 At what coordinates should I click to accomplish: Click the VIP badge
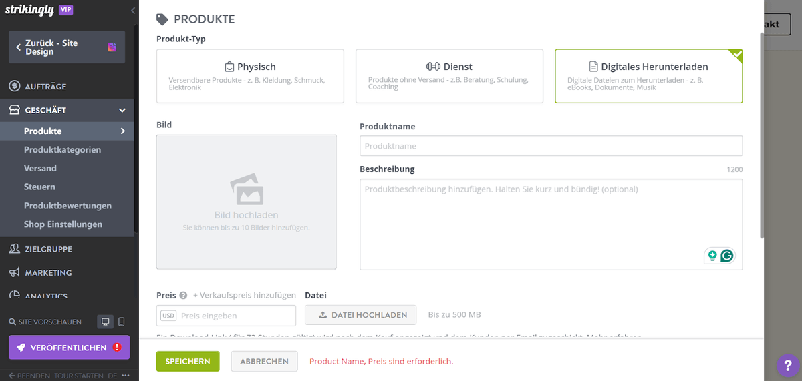pyautogui.click(x=65, y=10)
